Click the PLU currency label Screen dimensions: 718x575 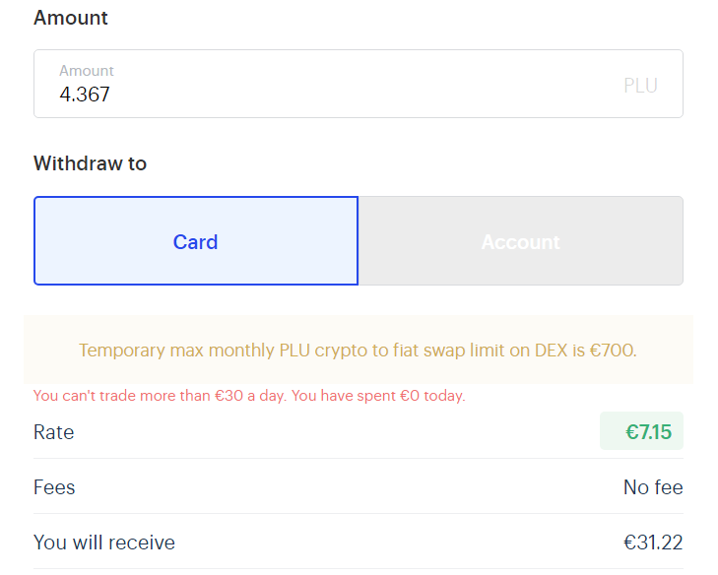tap(640, 86)
